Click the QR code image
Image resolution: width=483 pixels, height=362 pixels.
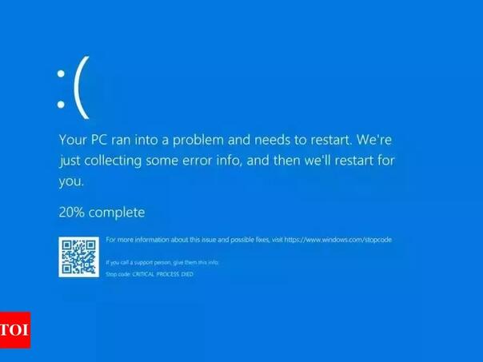[79, 257]
